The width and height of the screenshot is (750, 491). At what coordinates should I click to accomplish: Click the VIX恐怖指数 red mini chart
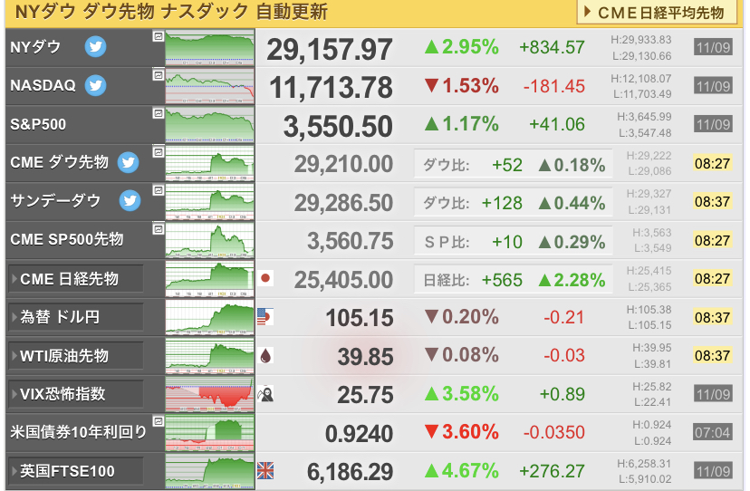209,394
